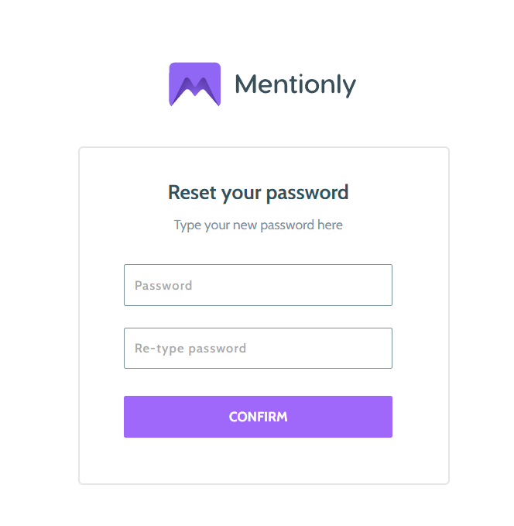Click the 'Password' placeholder text
The image size is (514, 526).
click(163, 286)
